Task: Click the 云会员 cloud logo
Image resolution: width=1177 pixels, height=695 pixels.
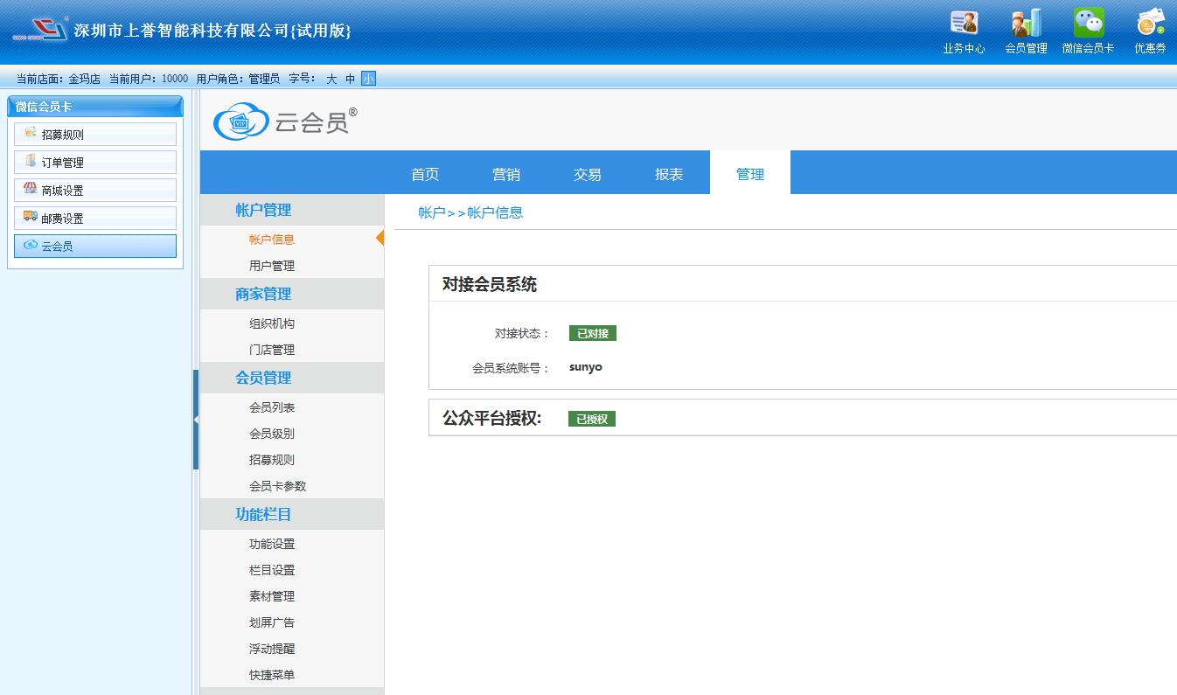Action: (x=285, y=122)
